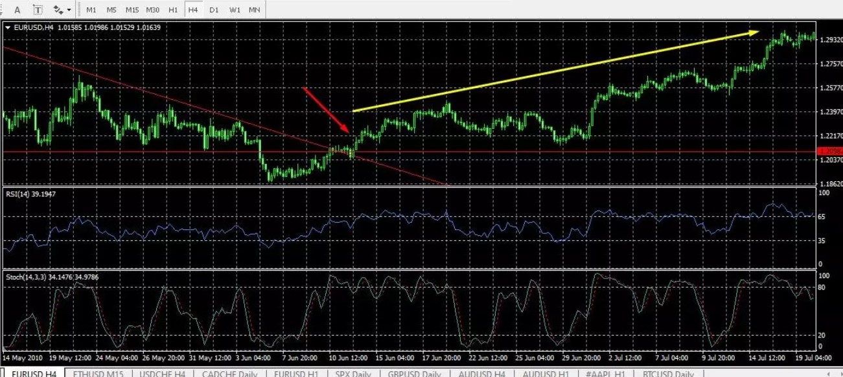Viewport: 843px width, 377px height.
Task: Click the 1.18620 price scale label
Action: [x=830, y=184]
